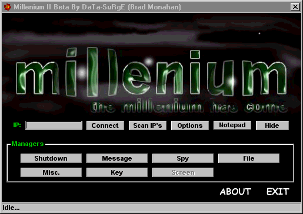
Task: Click the Idle... status bar text
Action: tap(11, 208)
